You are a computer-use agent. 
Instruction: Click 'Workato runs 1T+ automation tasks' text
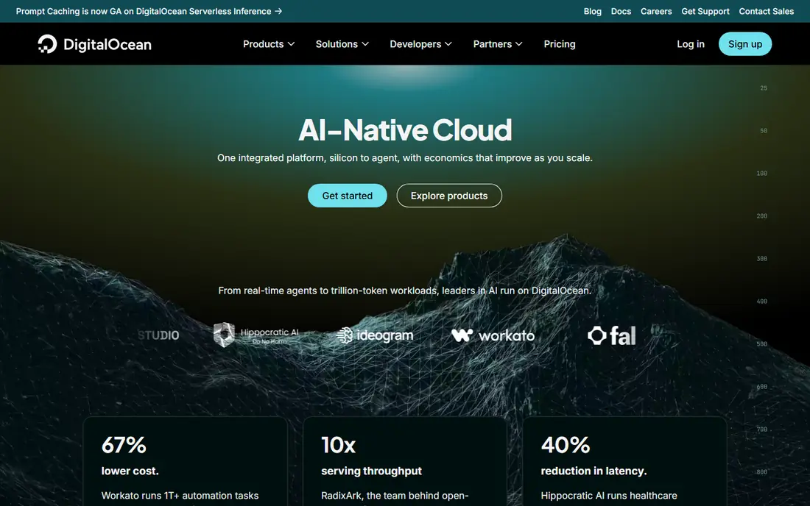180,495
